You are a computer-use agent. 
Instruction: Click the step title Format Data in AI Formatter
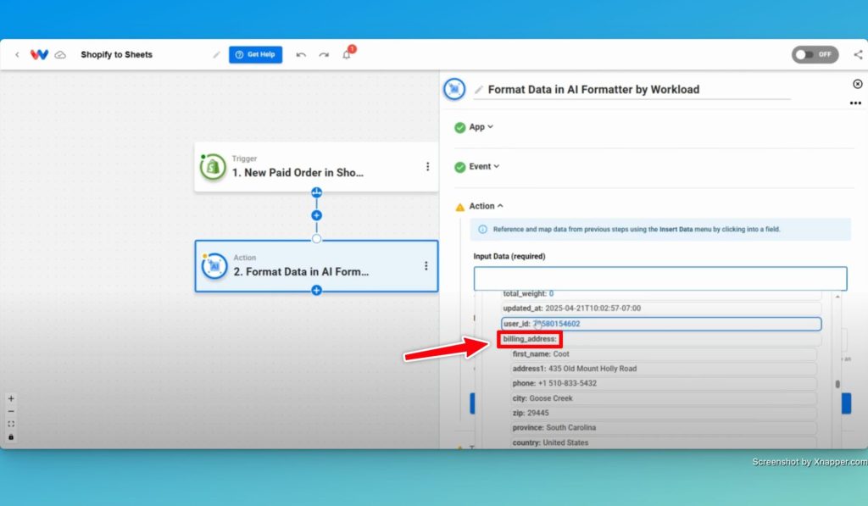593,90
